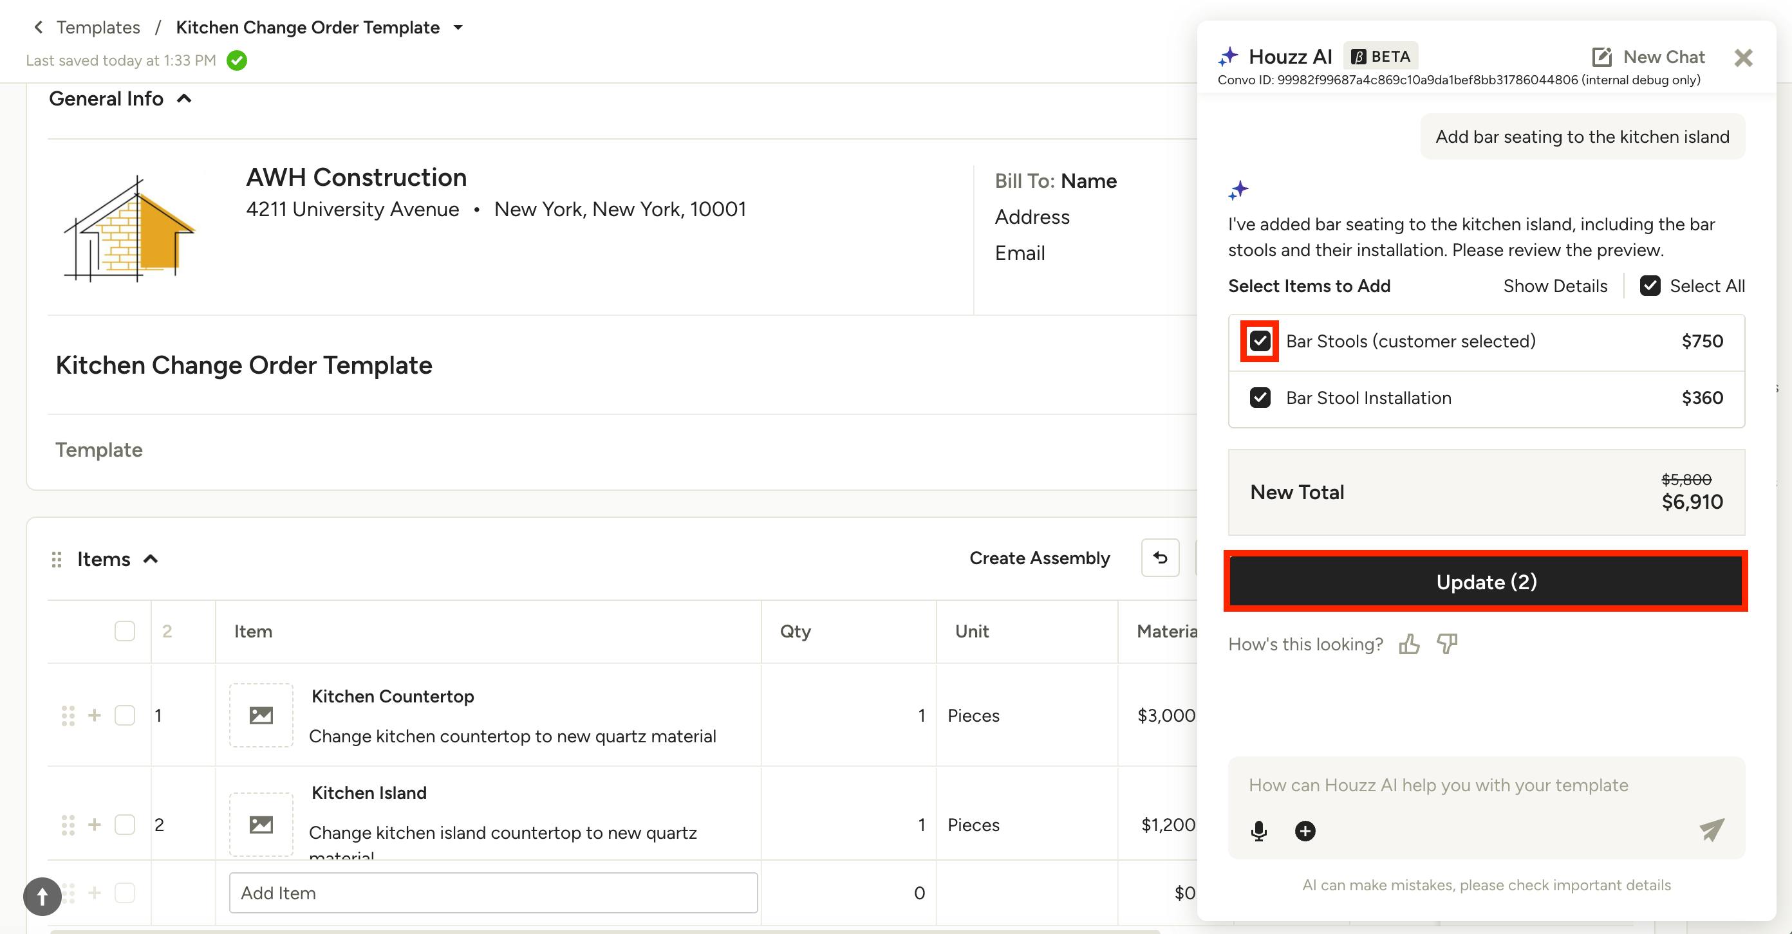Click the Update (2) button
Image resolution: width=1792 pixels, height=934 pixels.
(x=1486, y=581)
